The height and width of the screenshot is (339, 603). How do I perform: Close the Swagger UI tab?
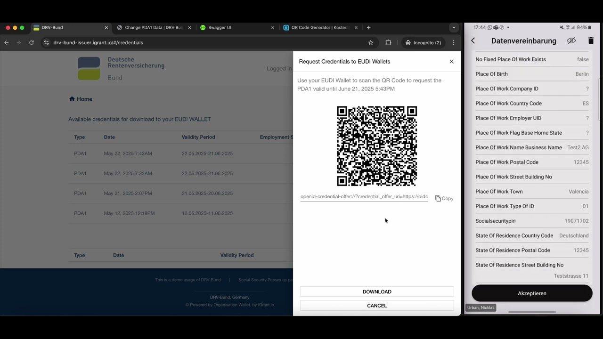(273, 28)
